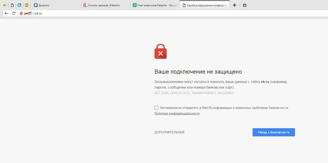328x163 pixels.
Task: Open the blue clock pinned tab
Action: pyautogui.click(x=19, y=5)
